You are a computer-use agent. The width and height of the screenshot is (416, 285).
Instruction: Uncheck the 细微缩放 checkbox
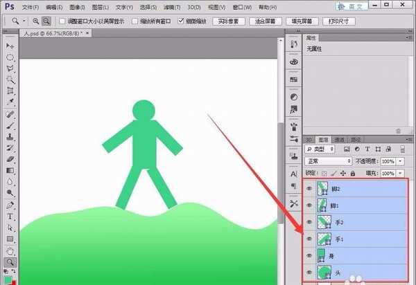coord(182,21)
